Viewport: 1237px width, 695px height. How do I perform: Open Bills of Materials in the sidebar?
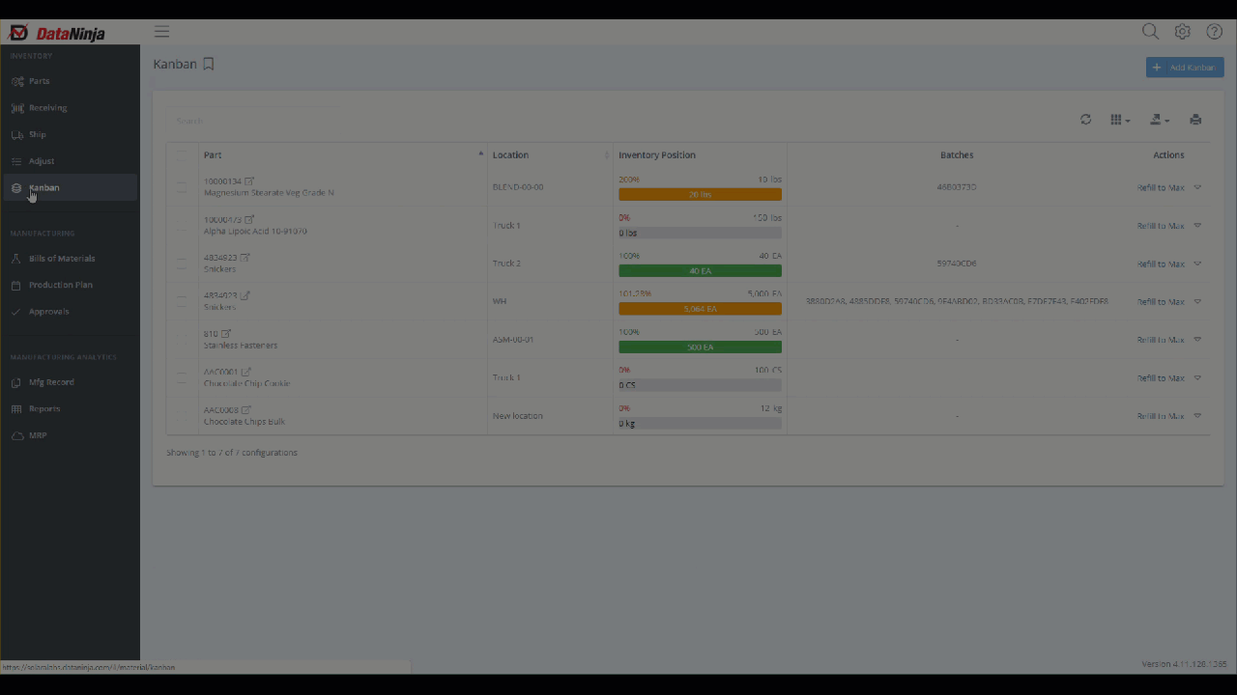point(70,259)
